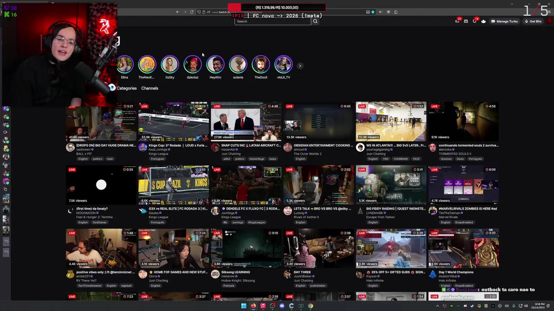Click the 'GamerRage' tag under HasanAbi
The height and width of the screenshot is (311, 554).
[x=257, y=159]
